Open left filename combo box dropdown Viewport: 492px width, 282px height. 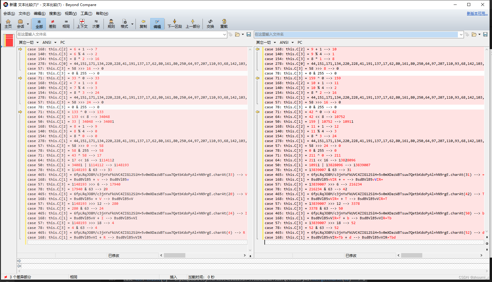(224, 34)
